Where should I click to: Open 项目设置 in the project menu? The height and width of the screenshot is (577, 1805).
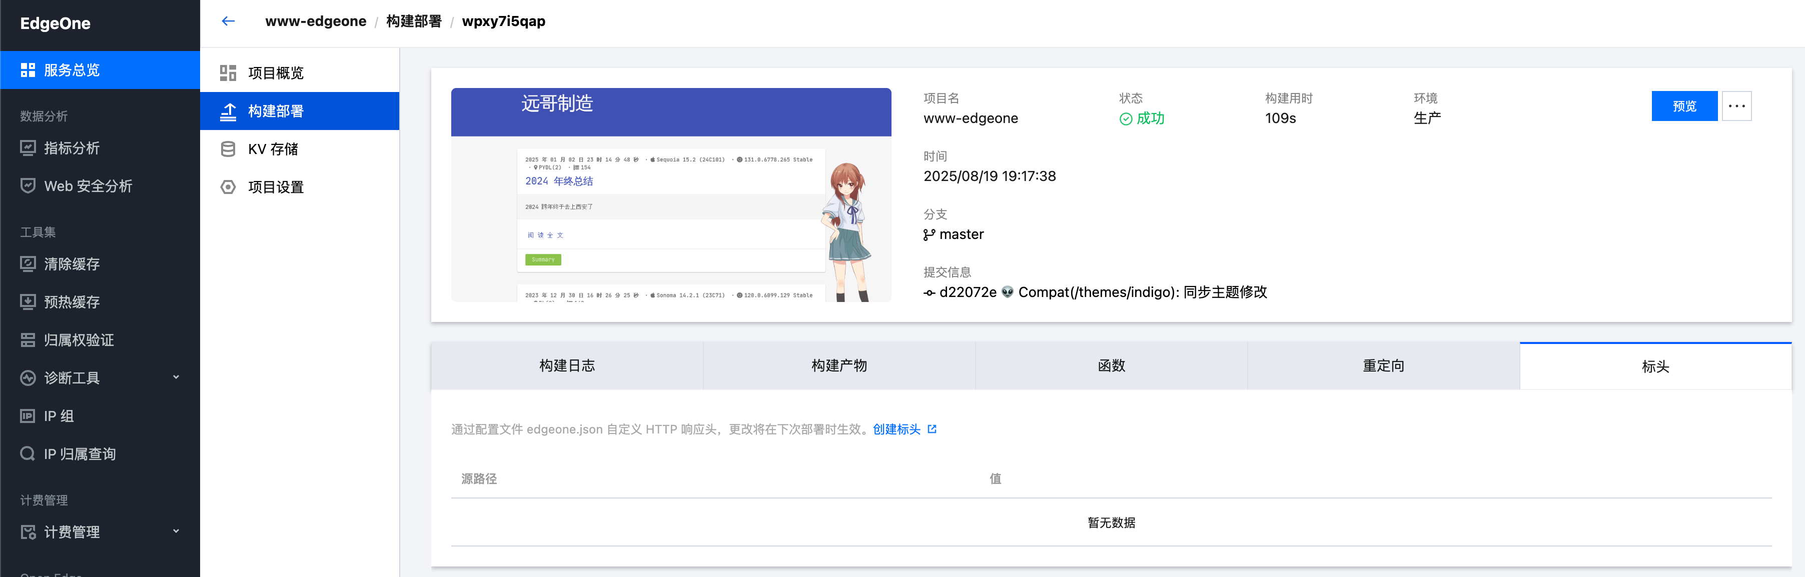click(x=275, y=187)
